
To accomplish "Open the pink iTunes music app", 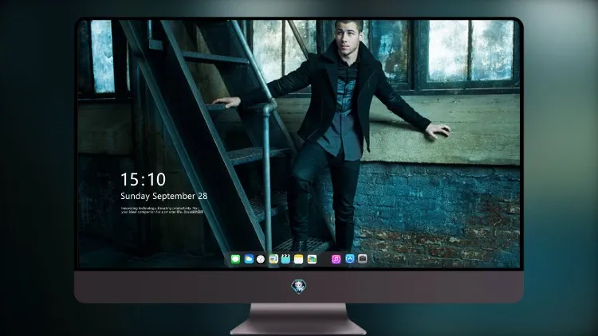I will tap(336, 259).
